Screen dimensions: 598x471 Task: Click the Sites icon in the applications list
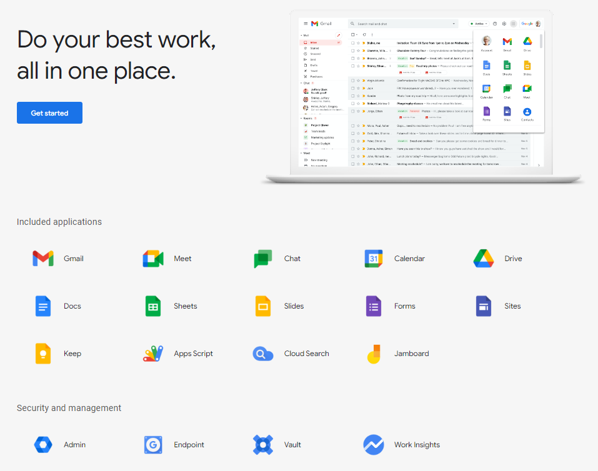(484, 306)
